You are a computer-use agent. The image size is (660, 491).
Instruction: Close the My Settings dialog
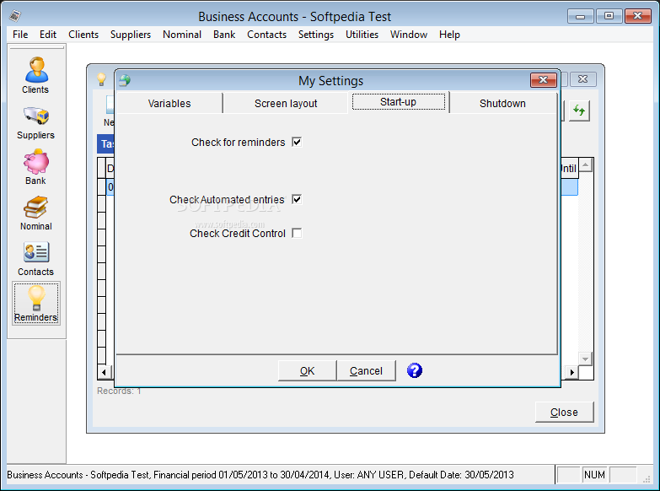pos(544,79)
